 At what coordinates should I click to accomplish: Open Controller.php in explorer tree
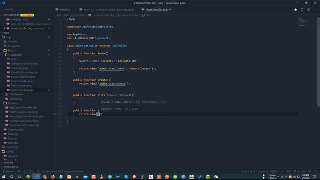pos(17,68)
